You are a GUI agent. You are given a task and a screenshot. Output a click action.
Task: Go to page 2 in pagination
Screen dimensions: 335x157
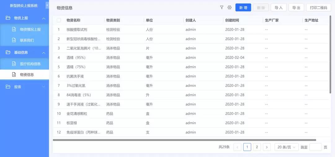pos(257,147)
